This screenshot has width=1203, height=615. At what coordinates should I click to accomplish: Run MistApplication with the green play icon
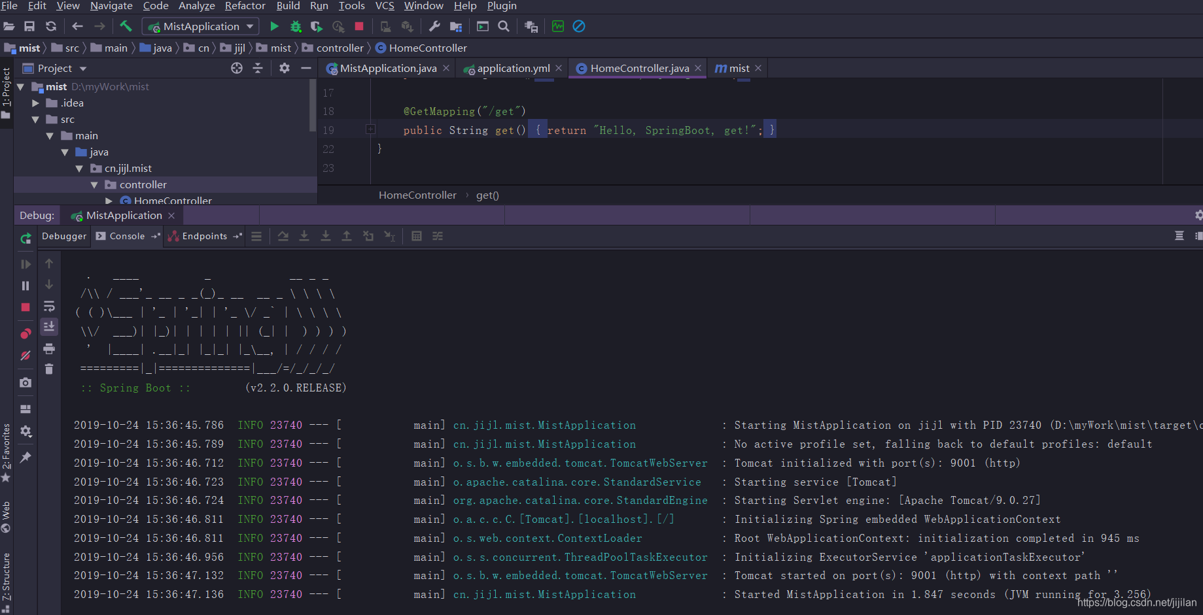click(x=275, y=27)
